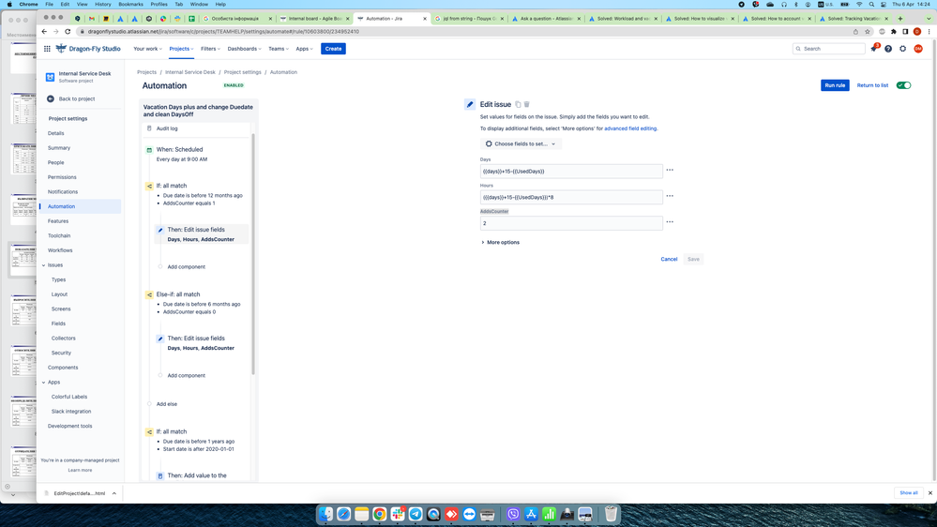The width and height of the screenshot is (937, 527).
Task: Open the Jira help icon
Action: pos(888,49)
